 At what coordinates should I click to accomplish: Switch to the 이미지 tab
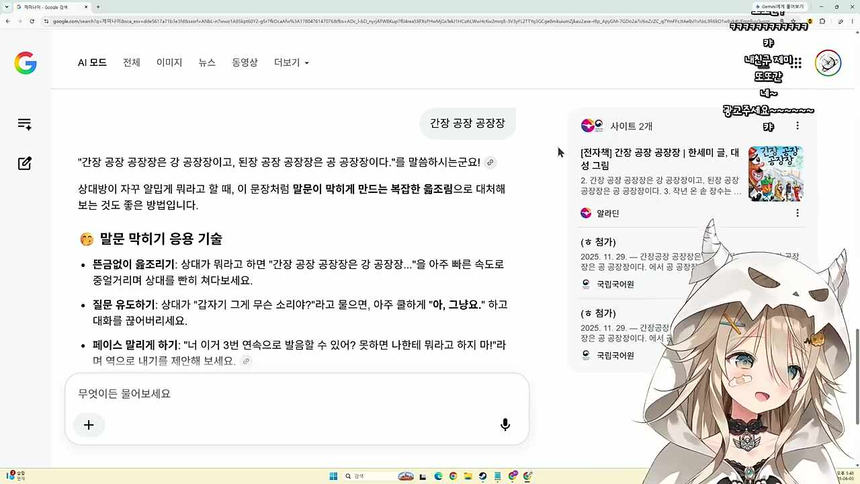[x=169, y=63]
